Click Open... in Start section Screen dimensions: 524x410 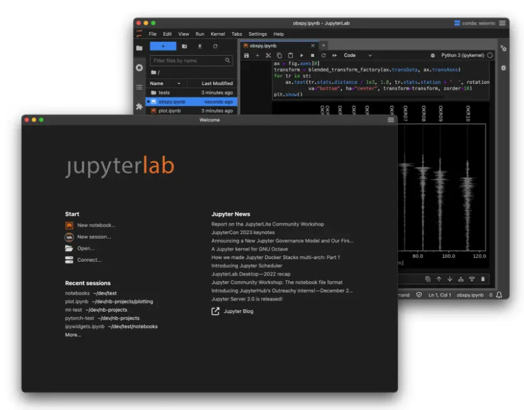point(80,249)
